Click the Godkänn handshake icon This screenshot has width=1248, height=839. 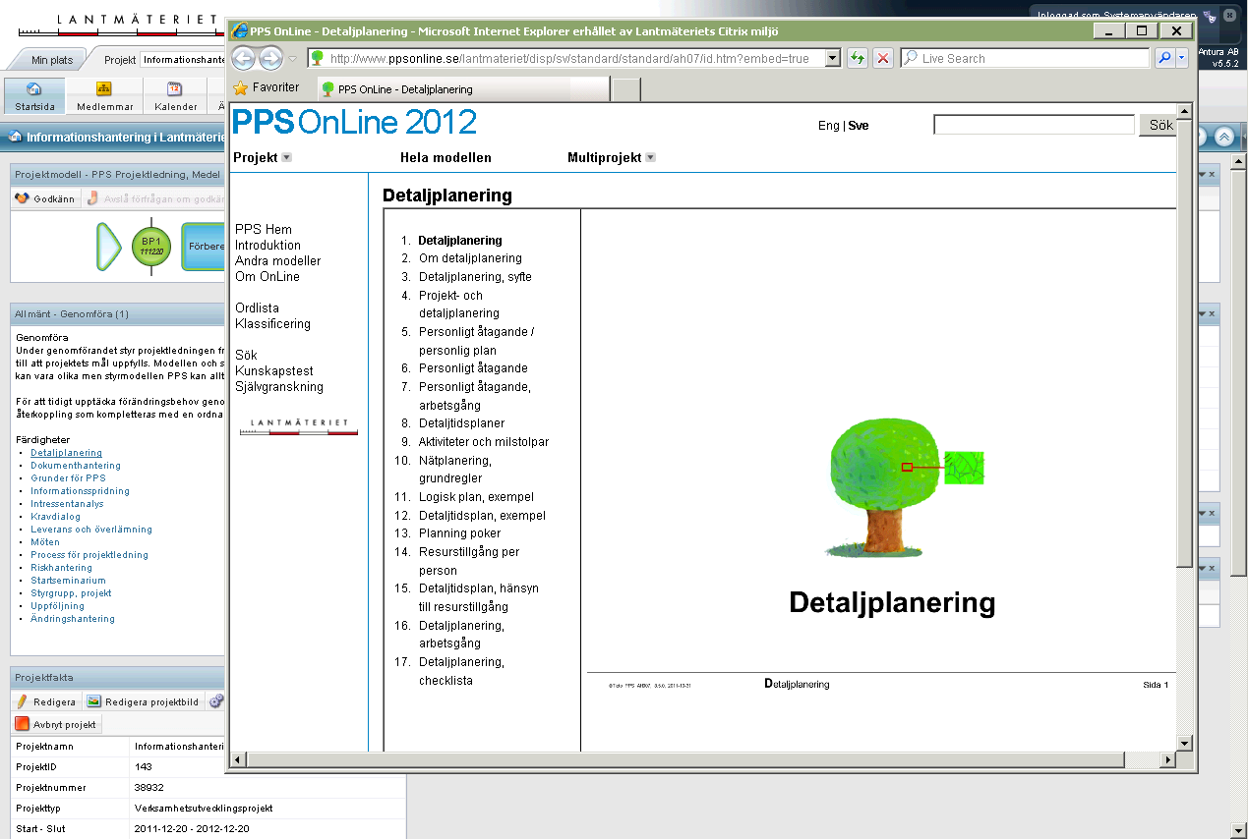coord(22,198)
